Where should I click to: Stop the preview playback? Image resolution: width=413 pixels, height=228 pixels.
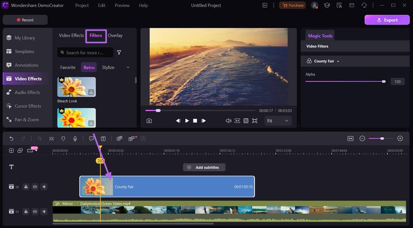195,121
